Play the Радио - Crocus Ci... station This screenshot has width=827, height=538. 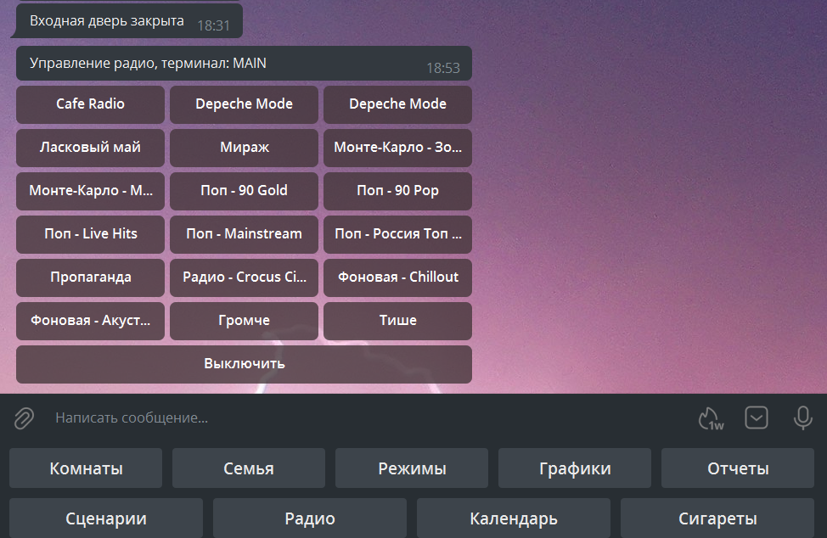point(245,277)
